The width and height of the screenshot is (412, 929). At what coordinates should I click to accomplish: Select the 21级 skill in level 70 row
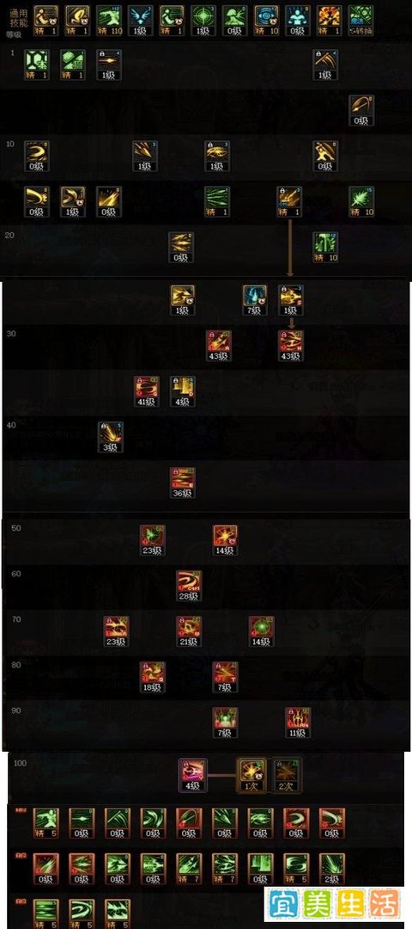(189, 631)
